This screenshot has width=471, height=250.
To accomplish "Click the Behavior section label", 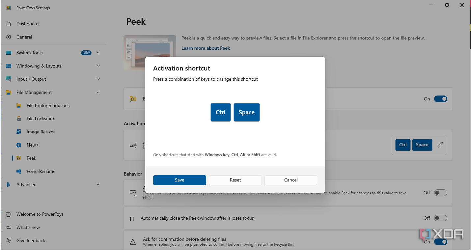I will (x=133, y=174).
